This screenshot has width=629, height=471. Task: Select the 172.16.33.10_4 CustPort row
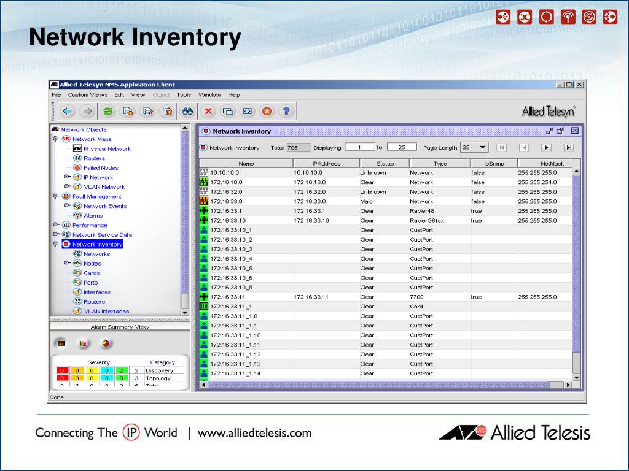[386, 259]
